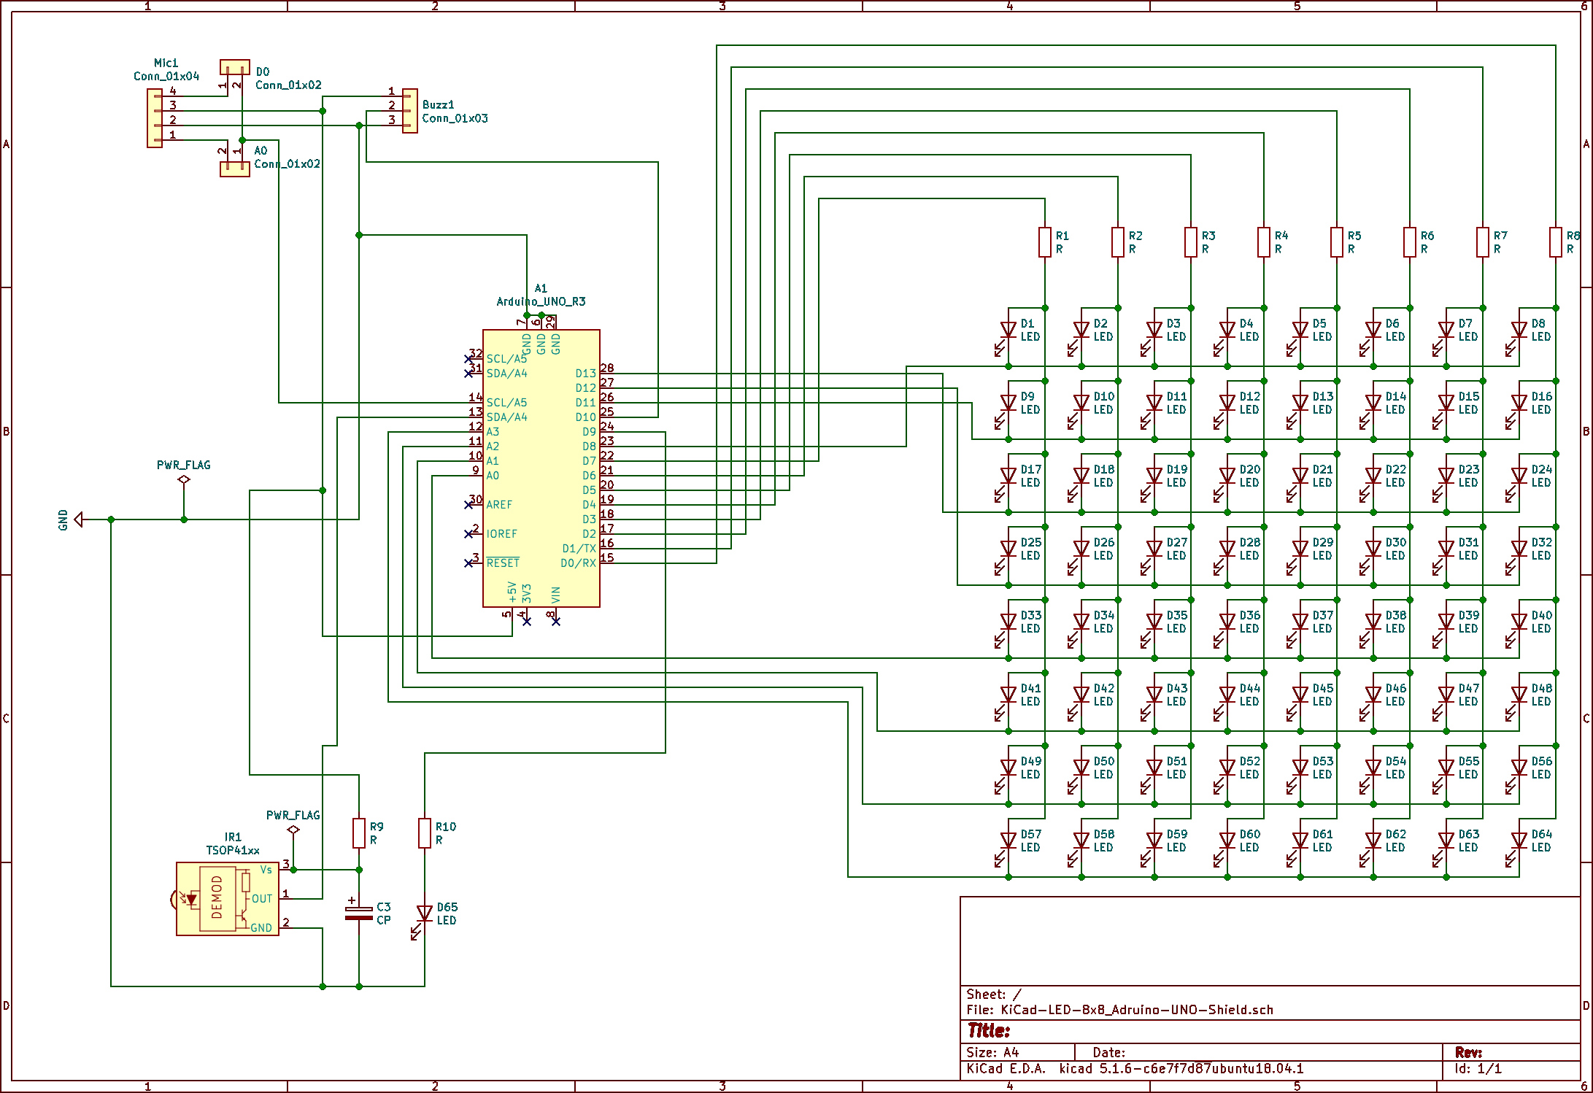Click the D13 pin label on the Arduino
1593x1093 pixels.
click(585, 374)
